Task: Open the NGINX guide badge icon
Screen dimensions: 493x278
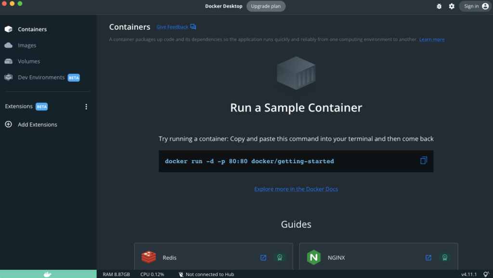Action: 444,257
